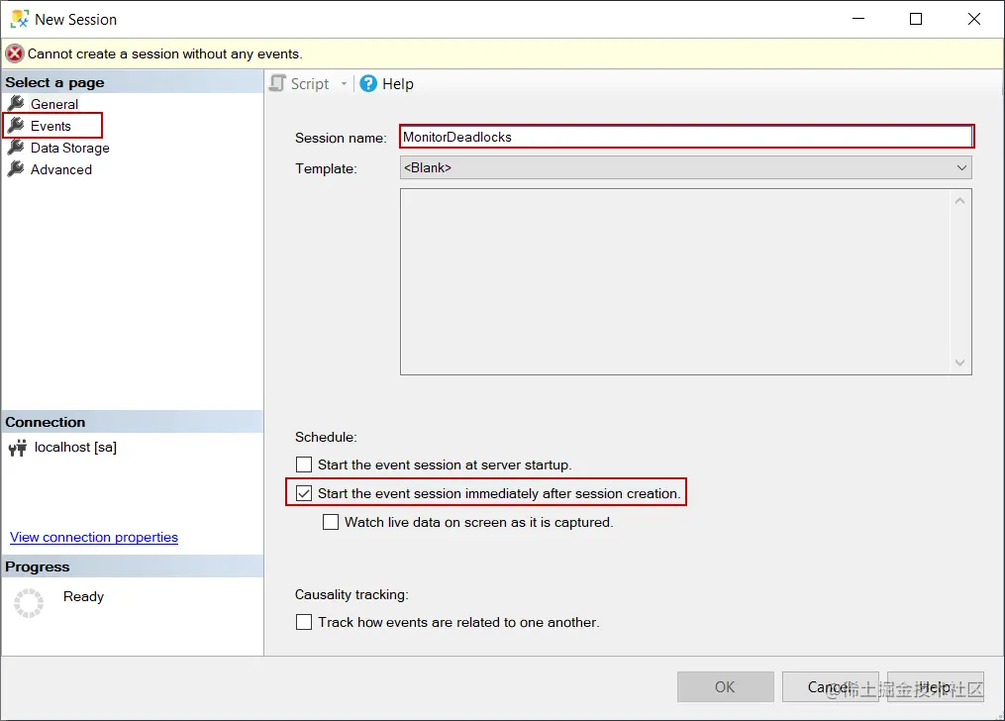Open View connection properties link
Screen dimensions: 1005x721
pyautogui.click(x=94, y=537)
